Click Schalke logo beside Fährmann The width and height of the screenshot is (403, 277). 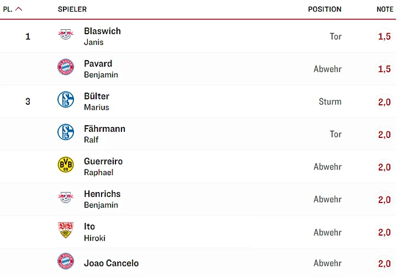pos(65,132)
